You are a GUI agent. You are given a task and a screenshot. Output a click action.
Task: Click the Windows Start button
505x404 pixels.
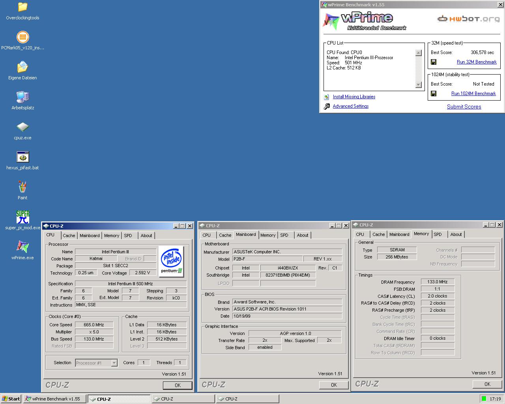(11, 399)
